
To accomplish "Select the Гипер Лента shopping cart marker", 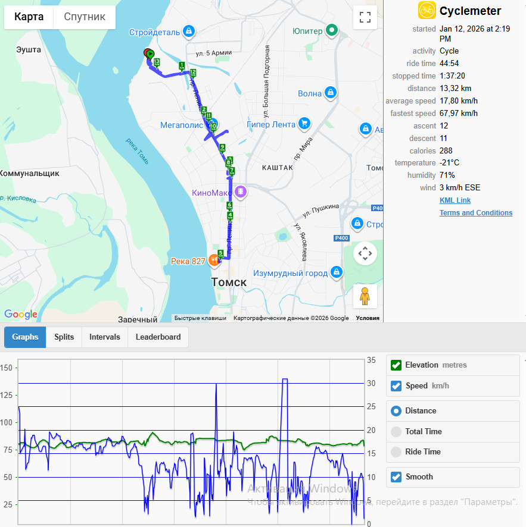I will pyautogui.click(x=304, y=124).
